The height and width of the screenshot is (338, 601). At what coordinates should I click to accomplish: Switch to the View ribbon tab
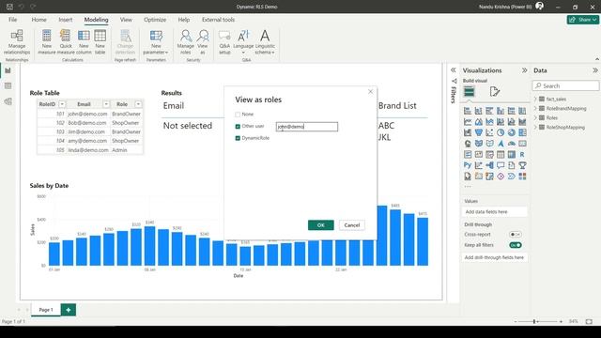126,20
